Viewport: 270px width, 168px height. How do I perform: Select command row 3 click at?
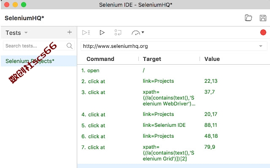click(173, 98)
